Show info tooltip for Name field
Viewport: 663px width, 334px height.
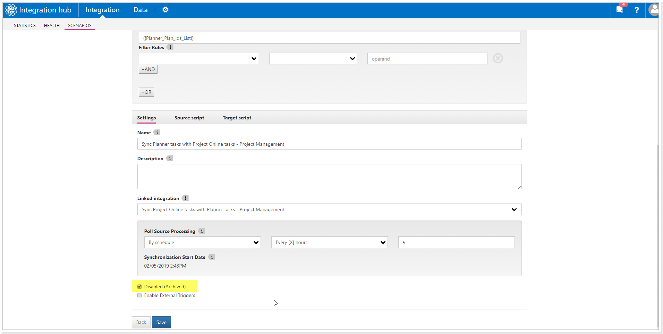pos(157,132)
